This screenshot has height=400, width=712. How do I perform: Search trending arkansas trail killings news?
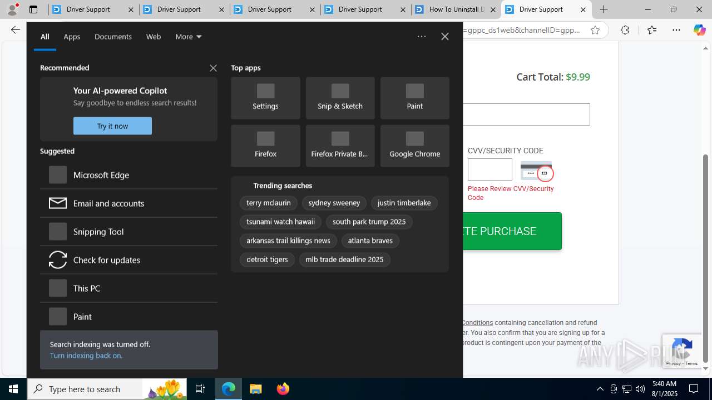point(288,241)
